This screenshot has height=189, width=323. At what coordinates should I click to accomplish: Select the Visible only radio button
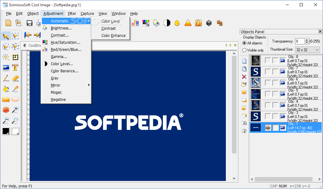coord(244,50)
